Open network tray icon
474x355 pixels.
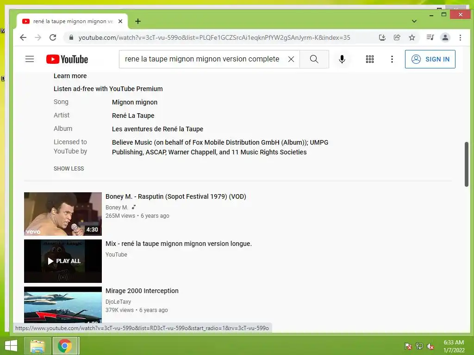pos(419,346)
